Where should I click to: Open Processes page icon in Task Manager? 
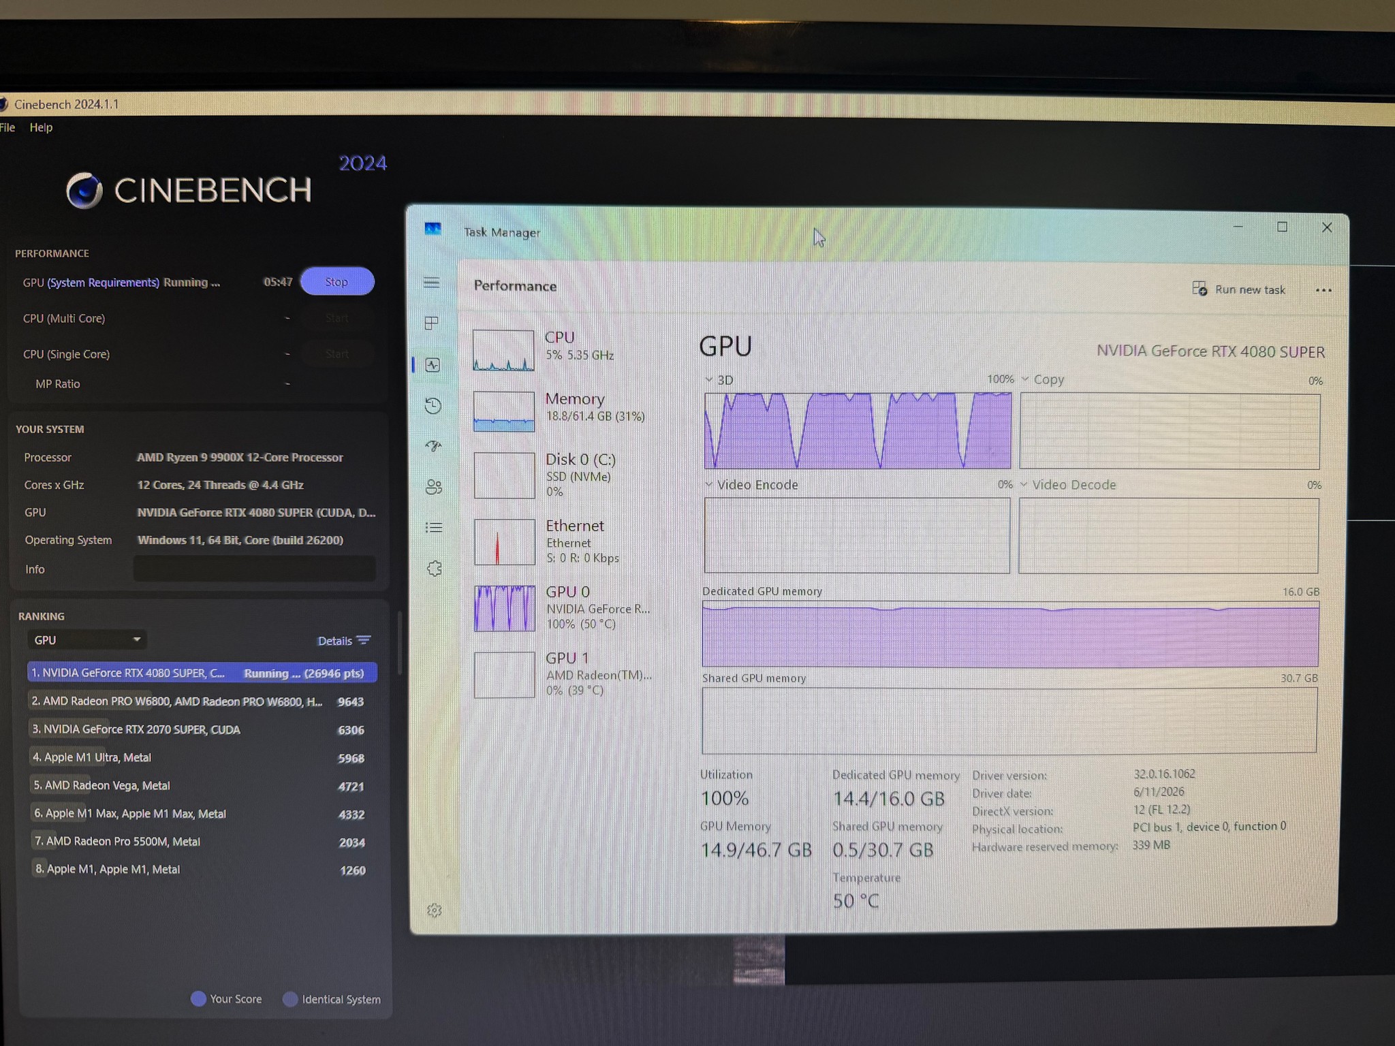tap(431, 323)
